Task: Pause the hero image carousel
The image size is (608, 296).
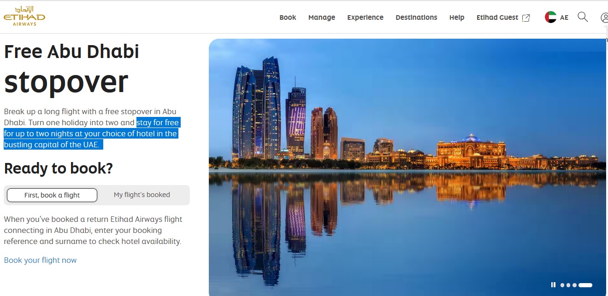Action: pos(553,285)
